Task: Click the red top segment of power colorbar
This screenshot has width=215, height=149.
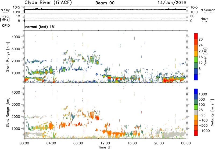Action: pyautogui.click(x=196, y=36)
